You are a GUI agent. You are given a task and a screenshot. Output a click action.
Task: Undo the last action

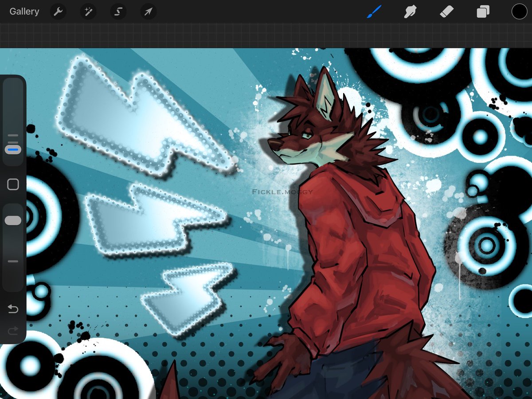[13, 309]
